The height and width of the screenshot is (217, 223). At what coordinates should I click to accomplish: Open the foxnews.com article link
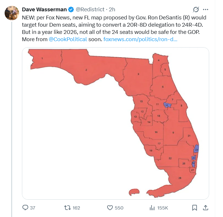click(x=140, y=39)
